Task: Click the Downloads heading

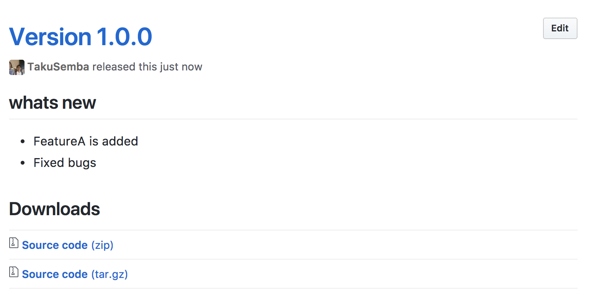Action: (54, 209)
